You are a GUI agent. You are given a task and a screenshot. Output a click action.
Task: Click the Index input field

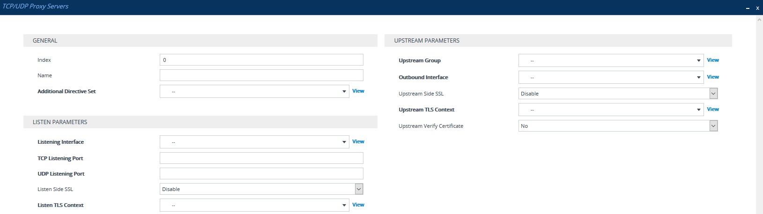point(261,60)
